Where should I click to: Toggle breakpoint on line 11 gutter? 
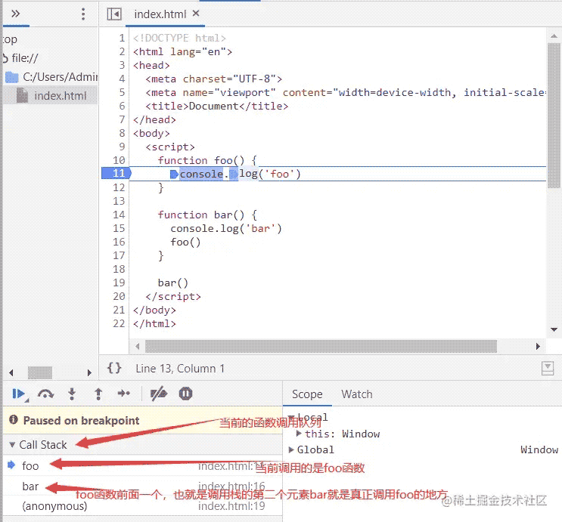pyautogui.click(x=116, y=173)
